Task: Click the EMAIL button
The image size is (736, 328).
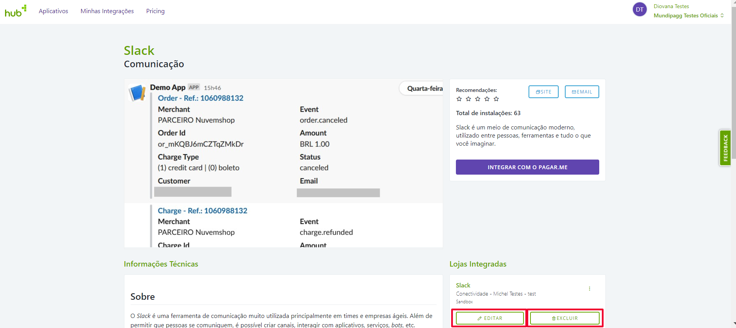Action: (581, 92)
